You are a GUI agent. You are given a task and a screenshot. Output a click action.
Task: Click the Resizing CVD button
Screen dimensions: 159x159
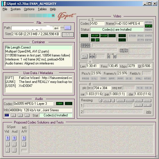coord(147,101)
